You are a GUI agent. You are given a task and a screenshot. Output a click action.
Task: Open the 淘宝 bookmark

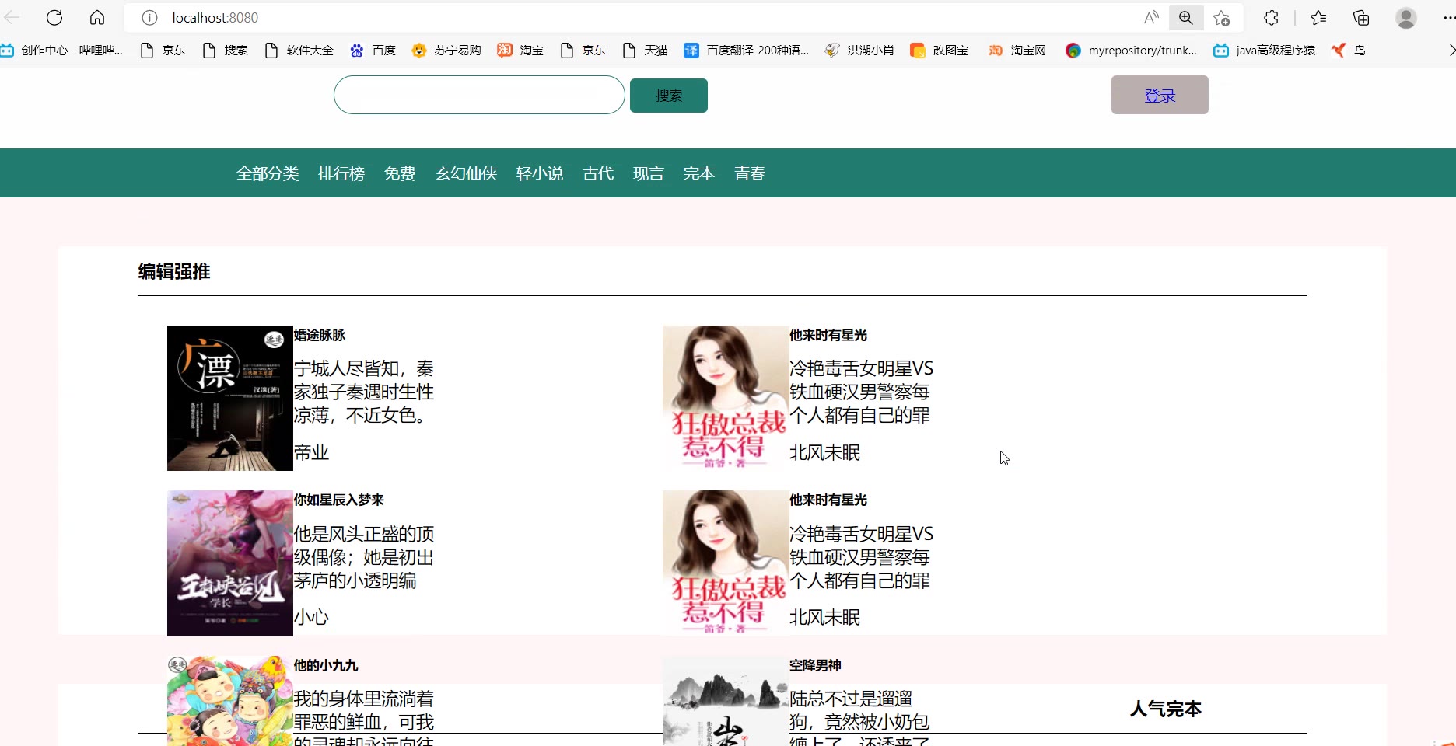521,51
